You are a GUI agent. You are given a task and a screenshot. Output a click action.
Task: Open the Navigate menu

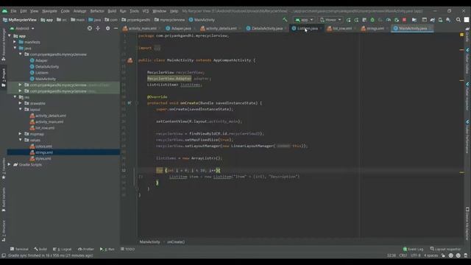[49, 11]
